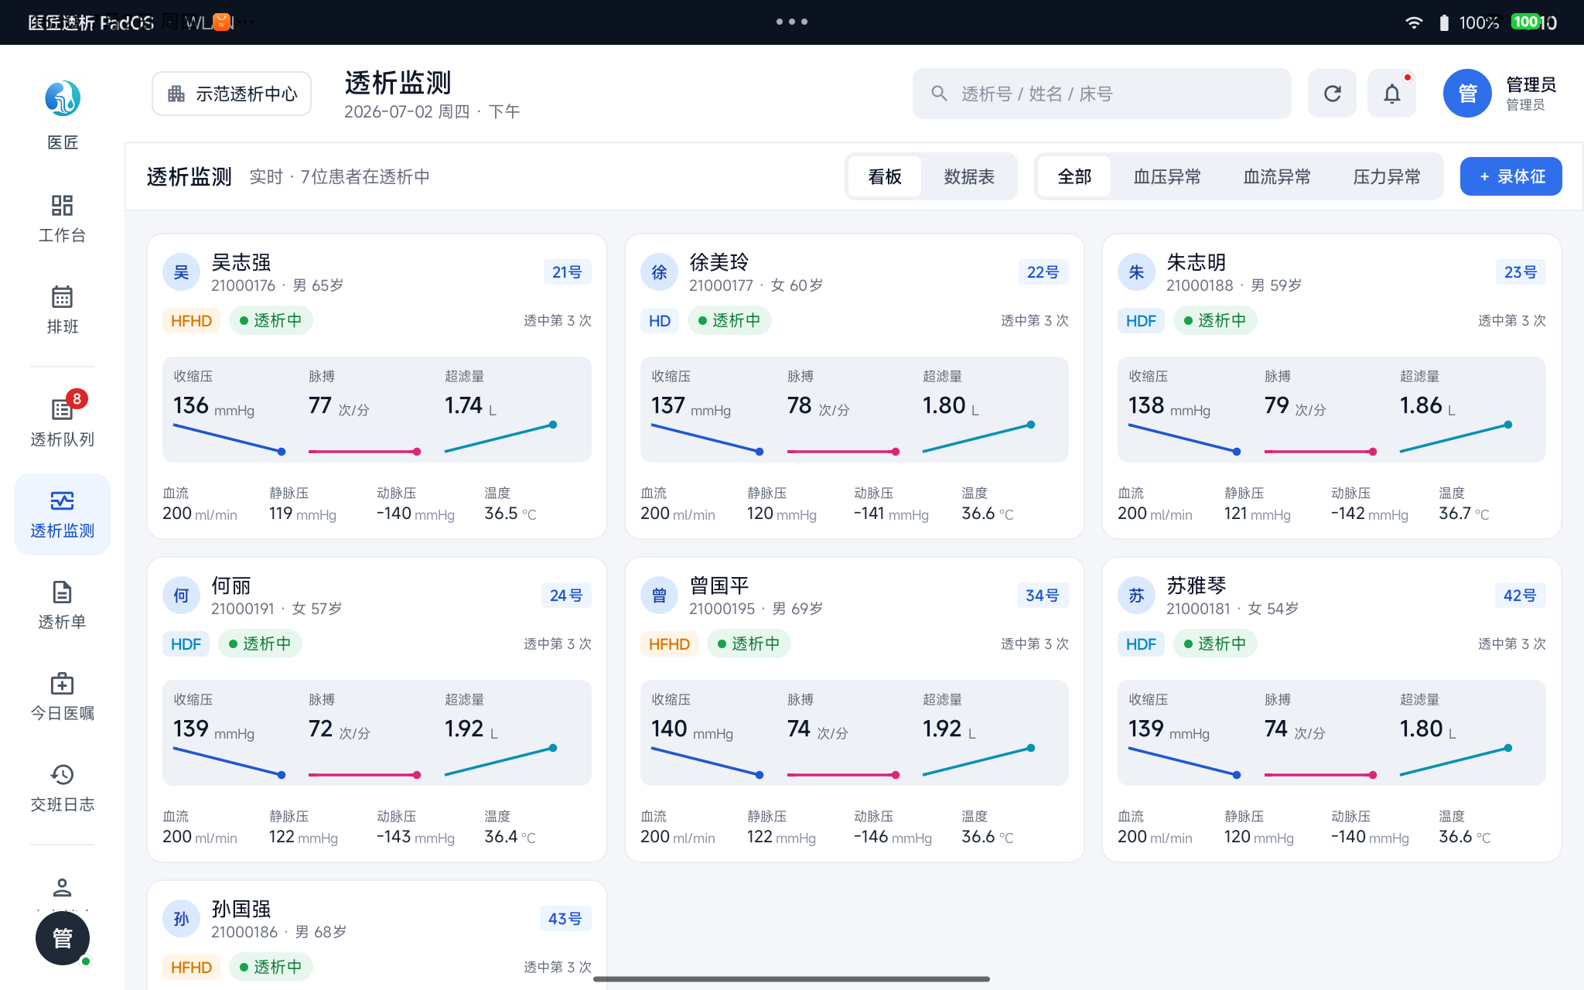Screen dimensions: 1584x990
Task: Click 收缩压 140 value on 曾国平 card
Action: coord(668,729)
